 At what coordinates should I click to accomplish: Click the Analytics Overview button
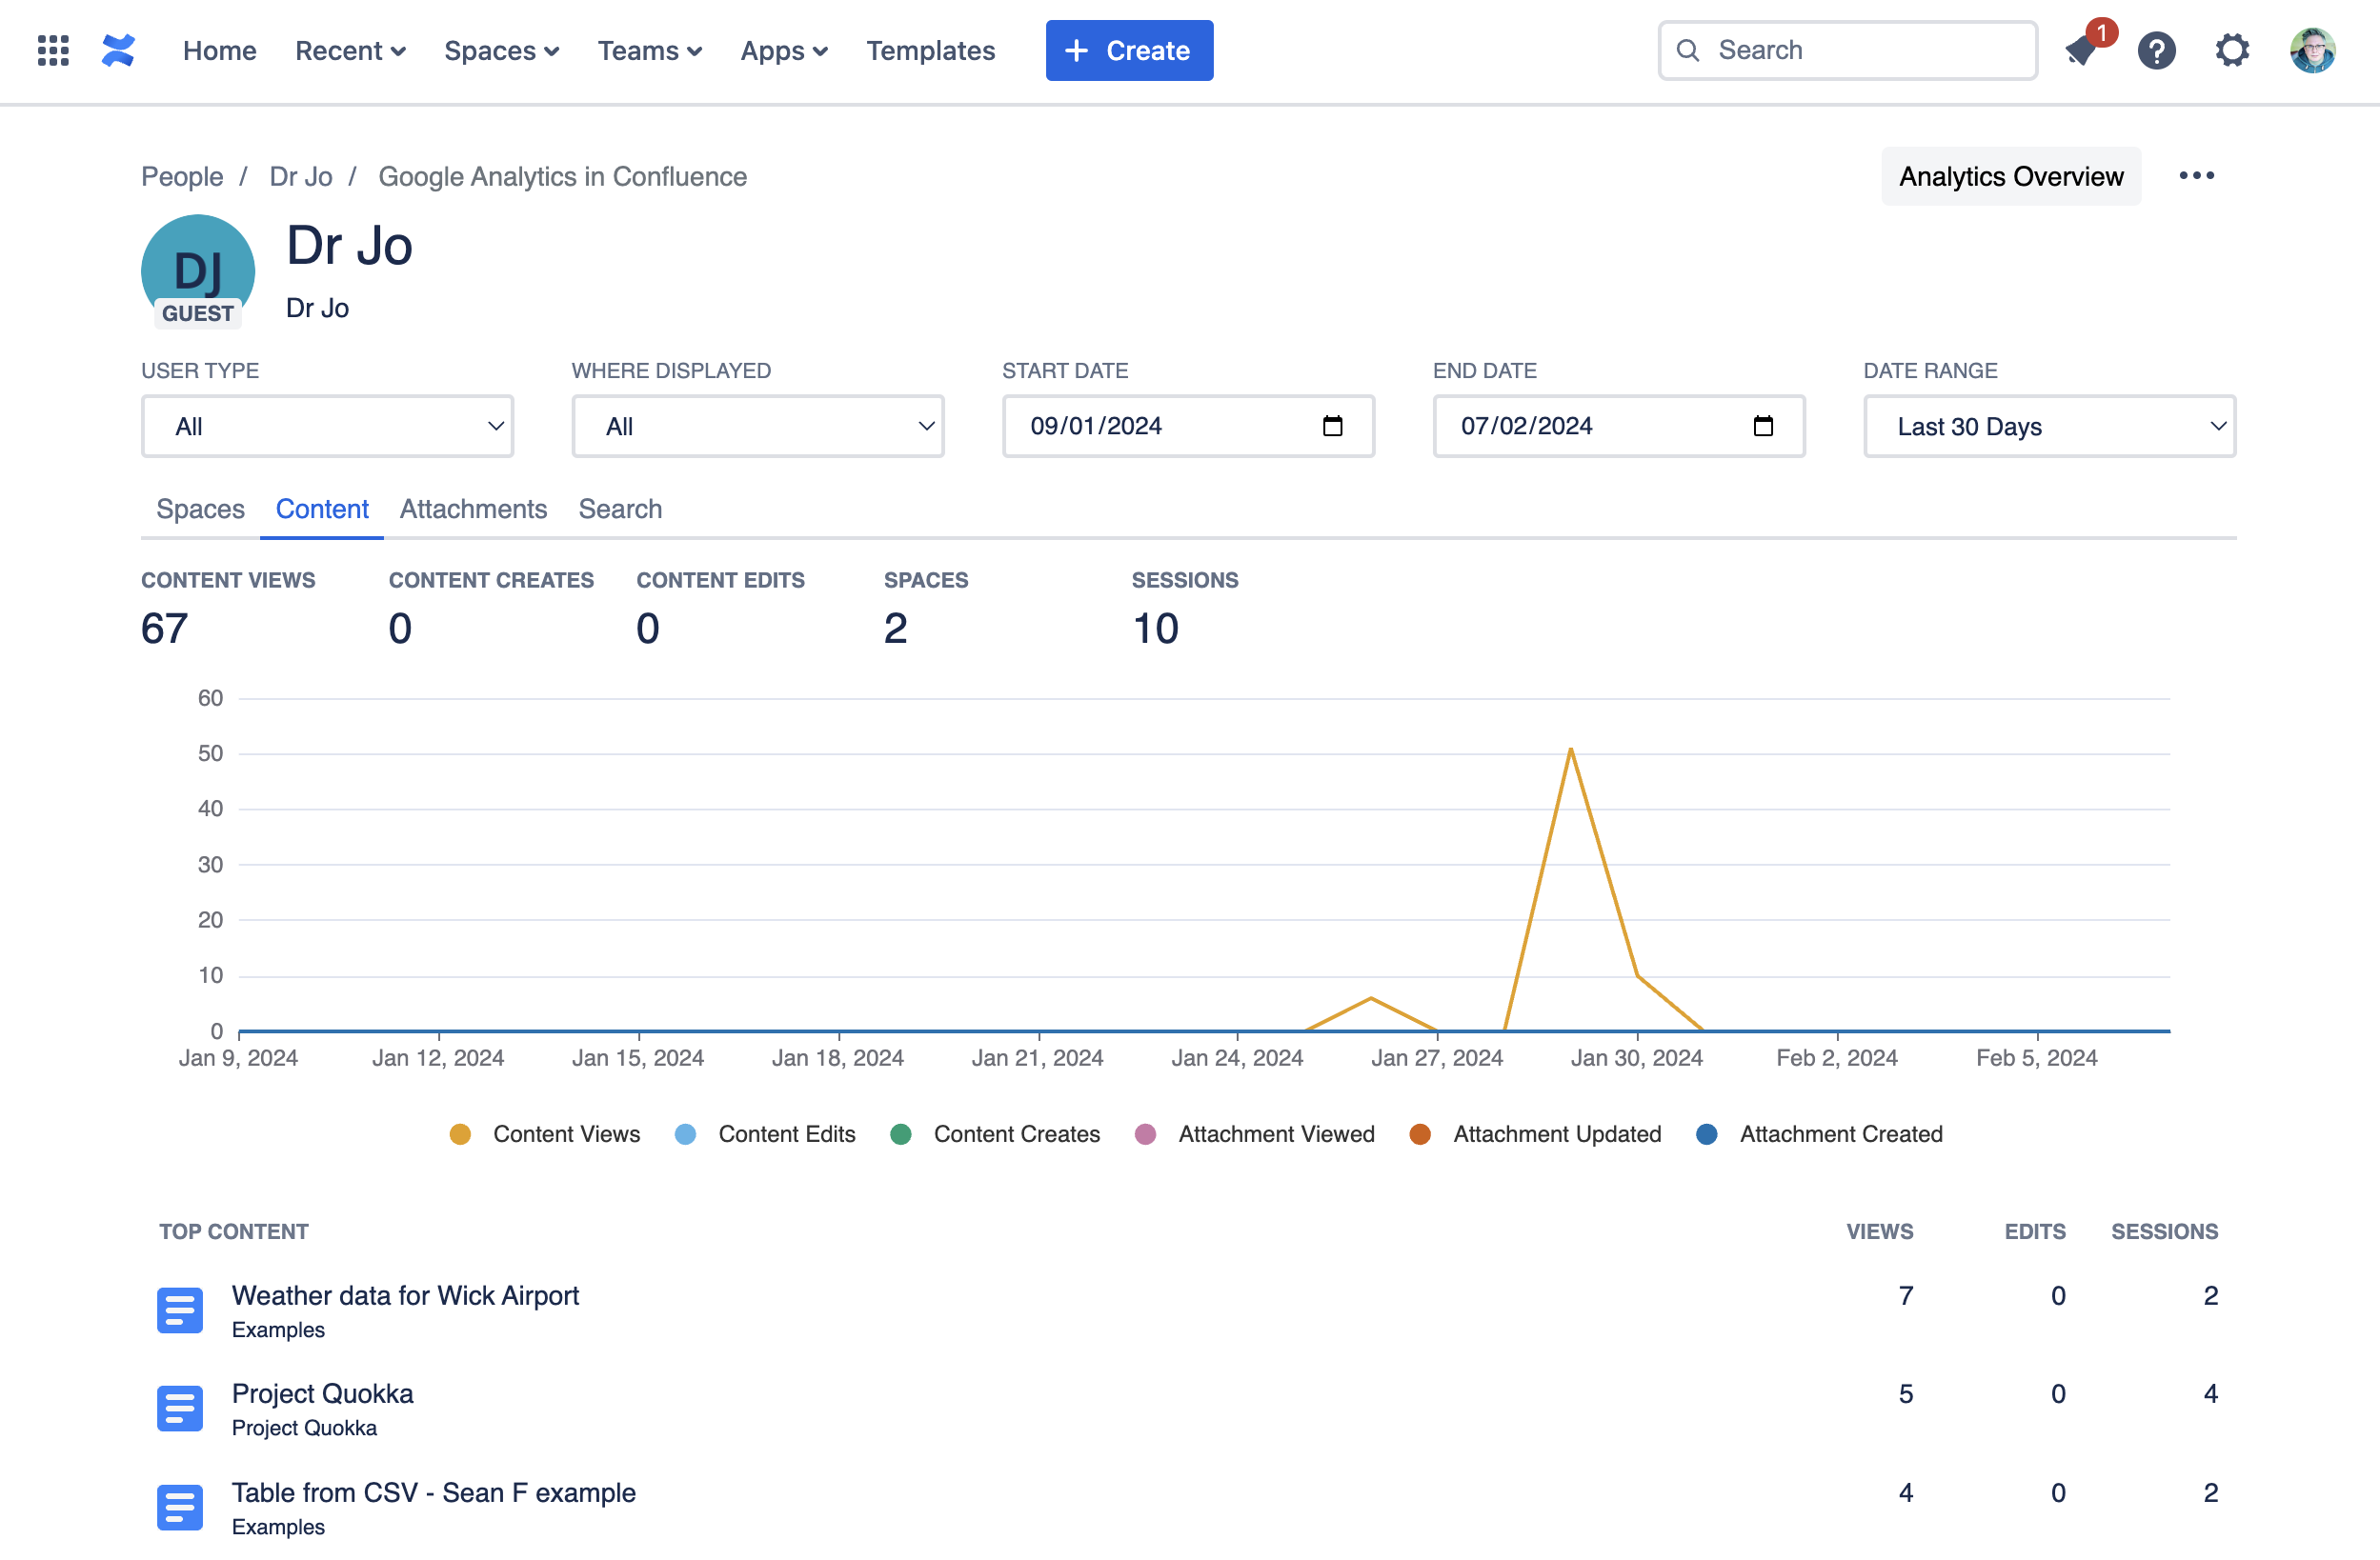point(2010,177)
